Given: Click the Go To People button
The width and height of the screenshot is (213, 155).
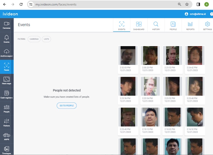Looking at the screenshot, I should coord(66,106).
